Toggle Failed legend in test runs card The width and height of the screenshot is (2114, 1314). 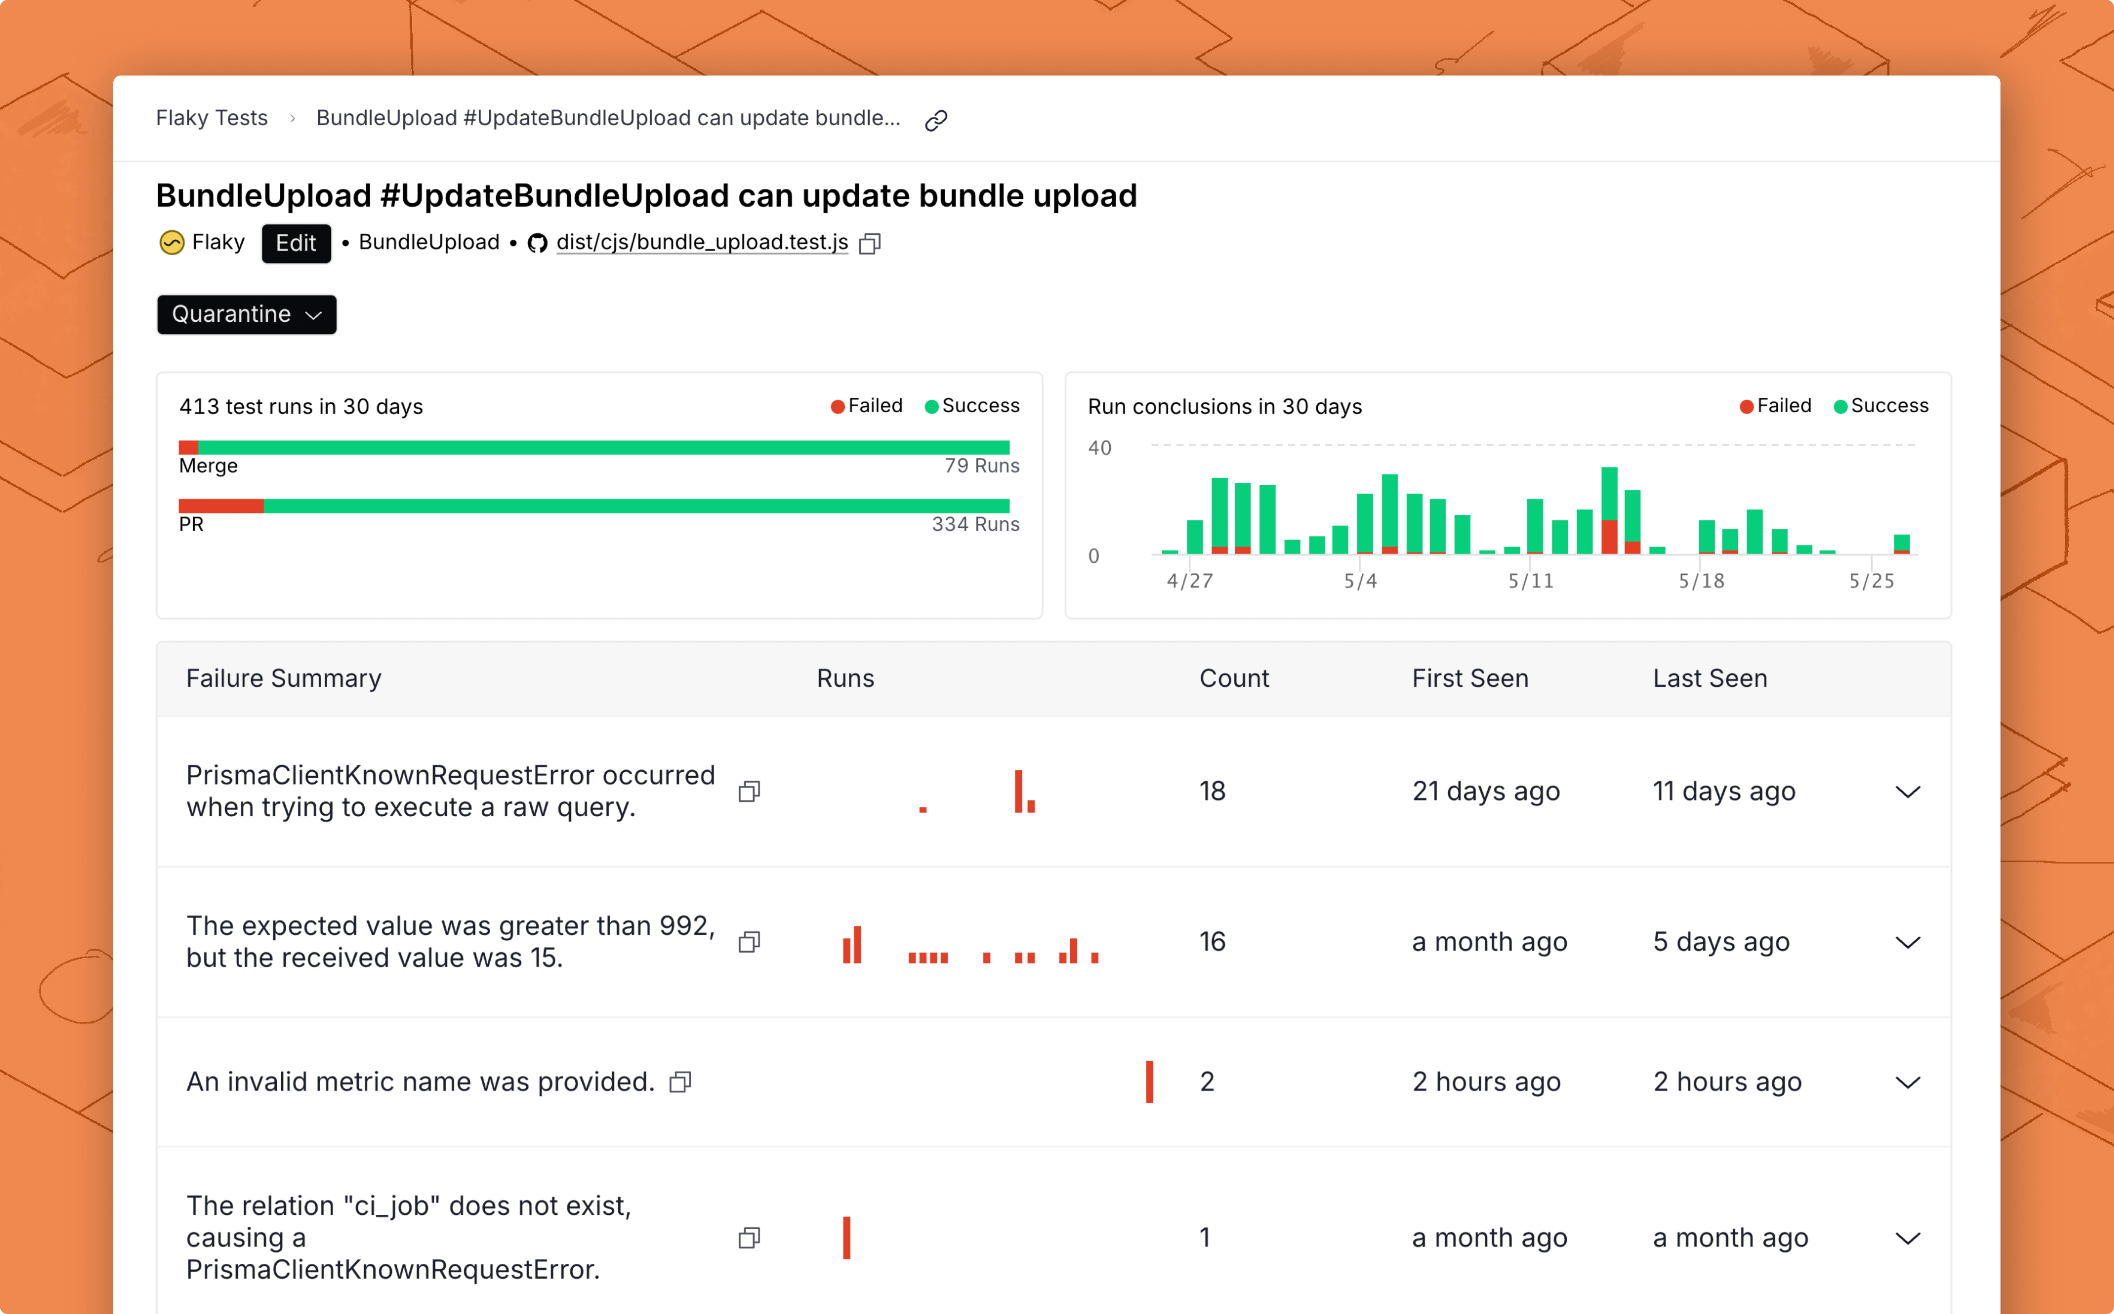(866, 406)
